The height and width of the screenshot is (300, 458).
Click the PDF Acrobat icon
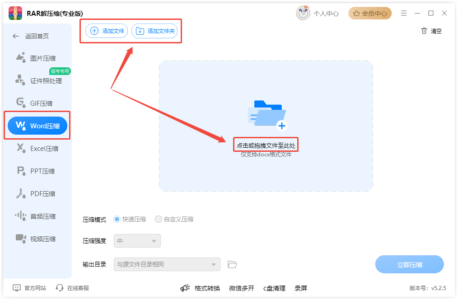pos(21,193)
